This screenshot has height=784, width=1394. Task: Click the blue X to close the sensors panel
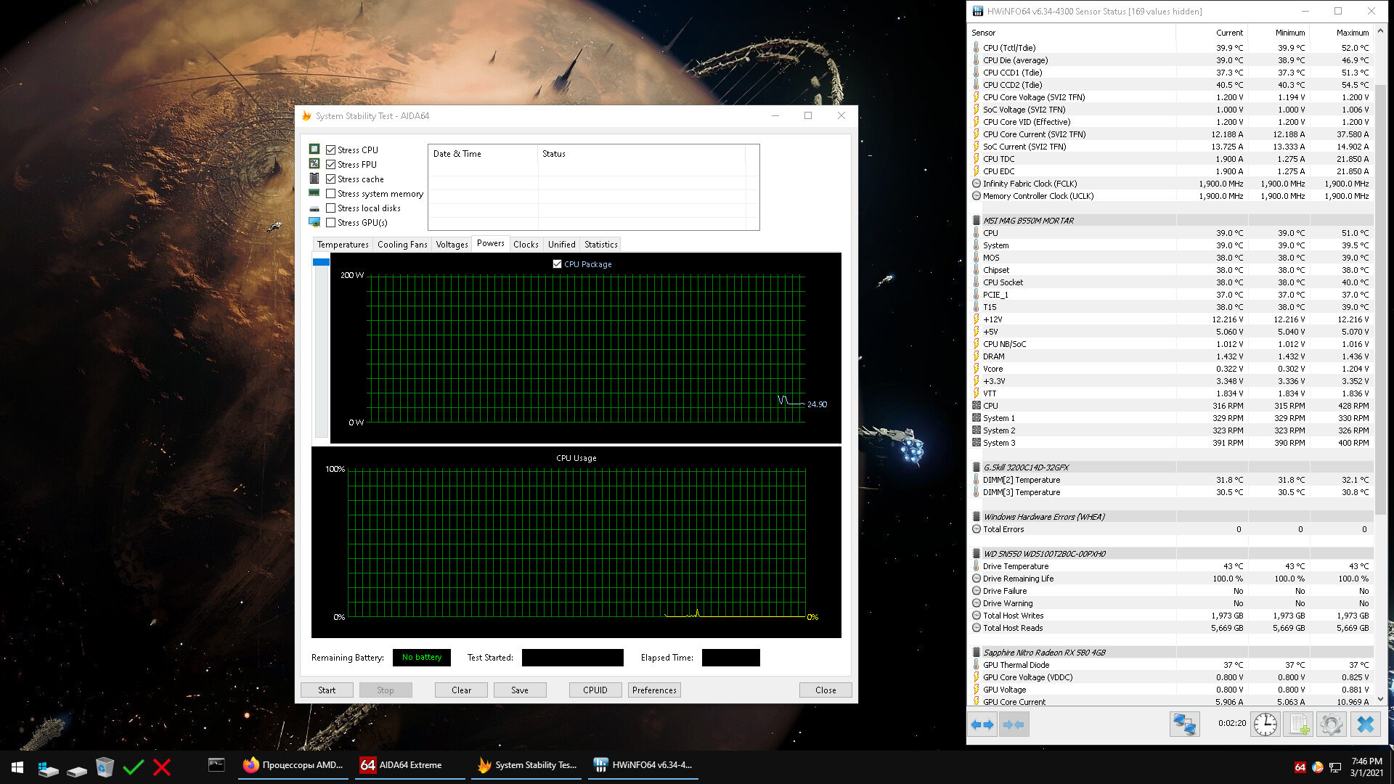click(x=1365, y=724)
